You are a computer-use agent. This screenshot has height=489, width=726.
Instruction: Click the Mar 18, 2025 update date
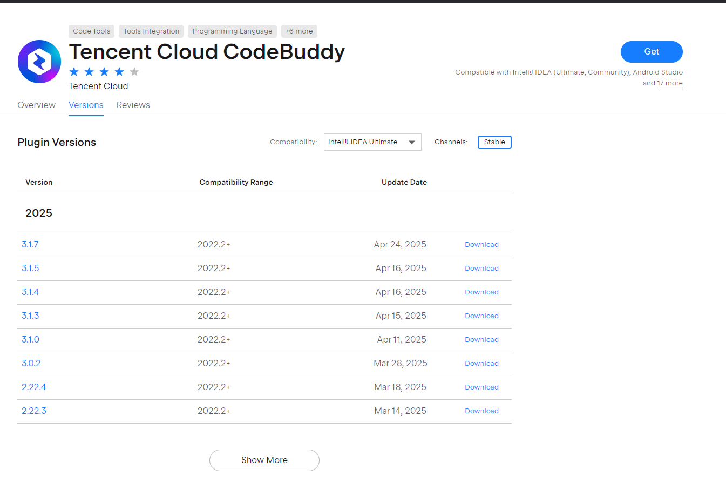[x=400, y=387]
